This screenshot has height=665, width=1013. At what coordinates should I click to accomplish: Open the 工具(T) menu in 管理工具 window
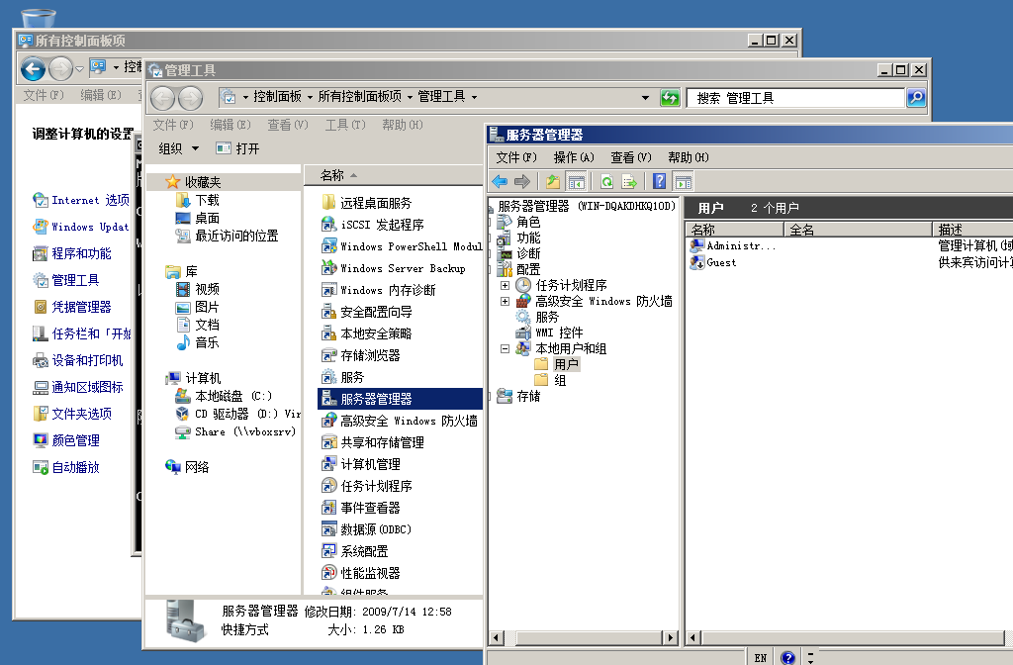click(x=345, y=125)
